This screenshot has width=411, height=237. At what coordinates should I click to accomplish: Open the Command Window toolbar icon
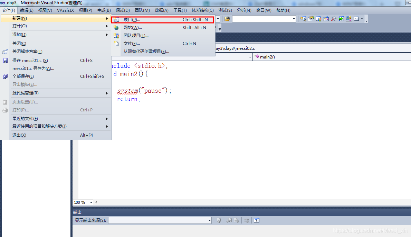click(356, 19)
